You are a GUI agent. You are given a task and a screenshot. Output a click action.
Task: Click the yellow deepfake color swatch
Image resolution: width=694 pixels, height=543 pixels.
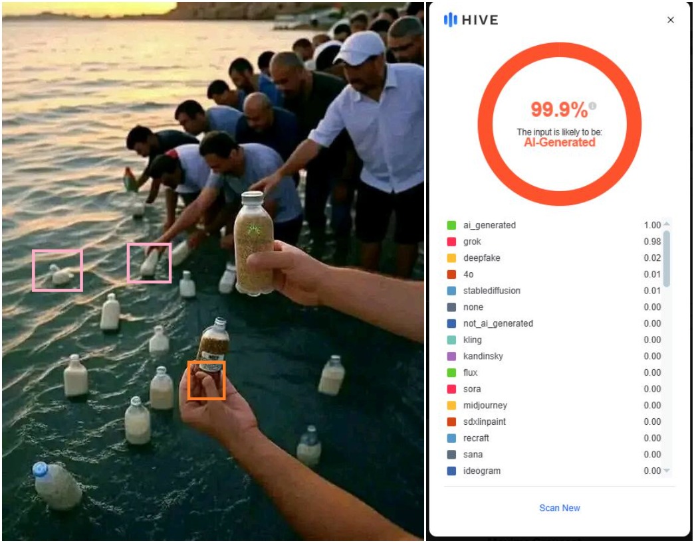coord(451,258)
